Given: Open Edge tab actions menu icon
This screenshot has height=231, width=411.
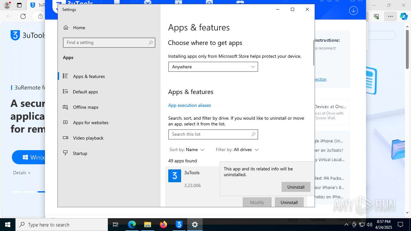Looking at the screenshot, I should click(19, 5).
